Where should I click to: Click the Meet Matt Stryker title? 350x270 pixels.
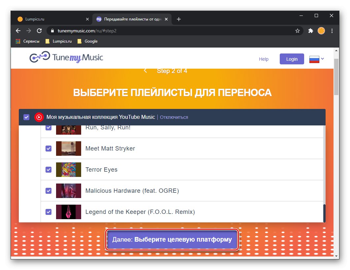[110, 149]
